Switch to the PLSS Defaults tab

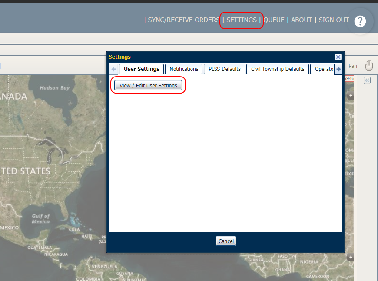coord(224,69)
